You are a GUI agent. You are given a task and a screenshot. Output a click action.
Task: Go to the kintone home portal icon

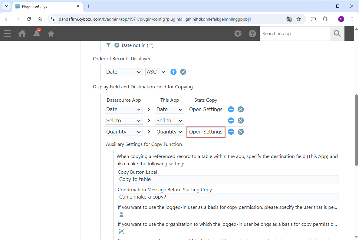tap(22, 34)
